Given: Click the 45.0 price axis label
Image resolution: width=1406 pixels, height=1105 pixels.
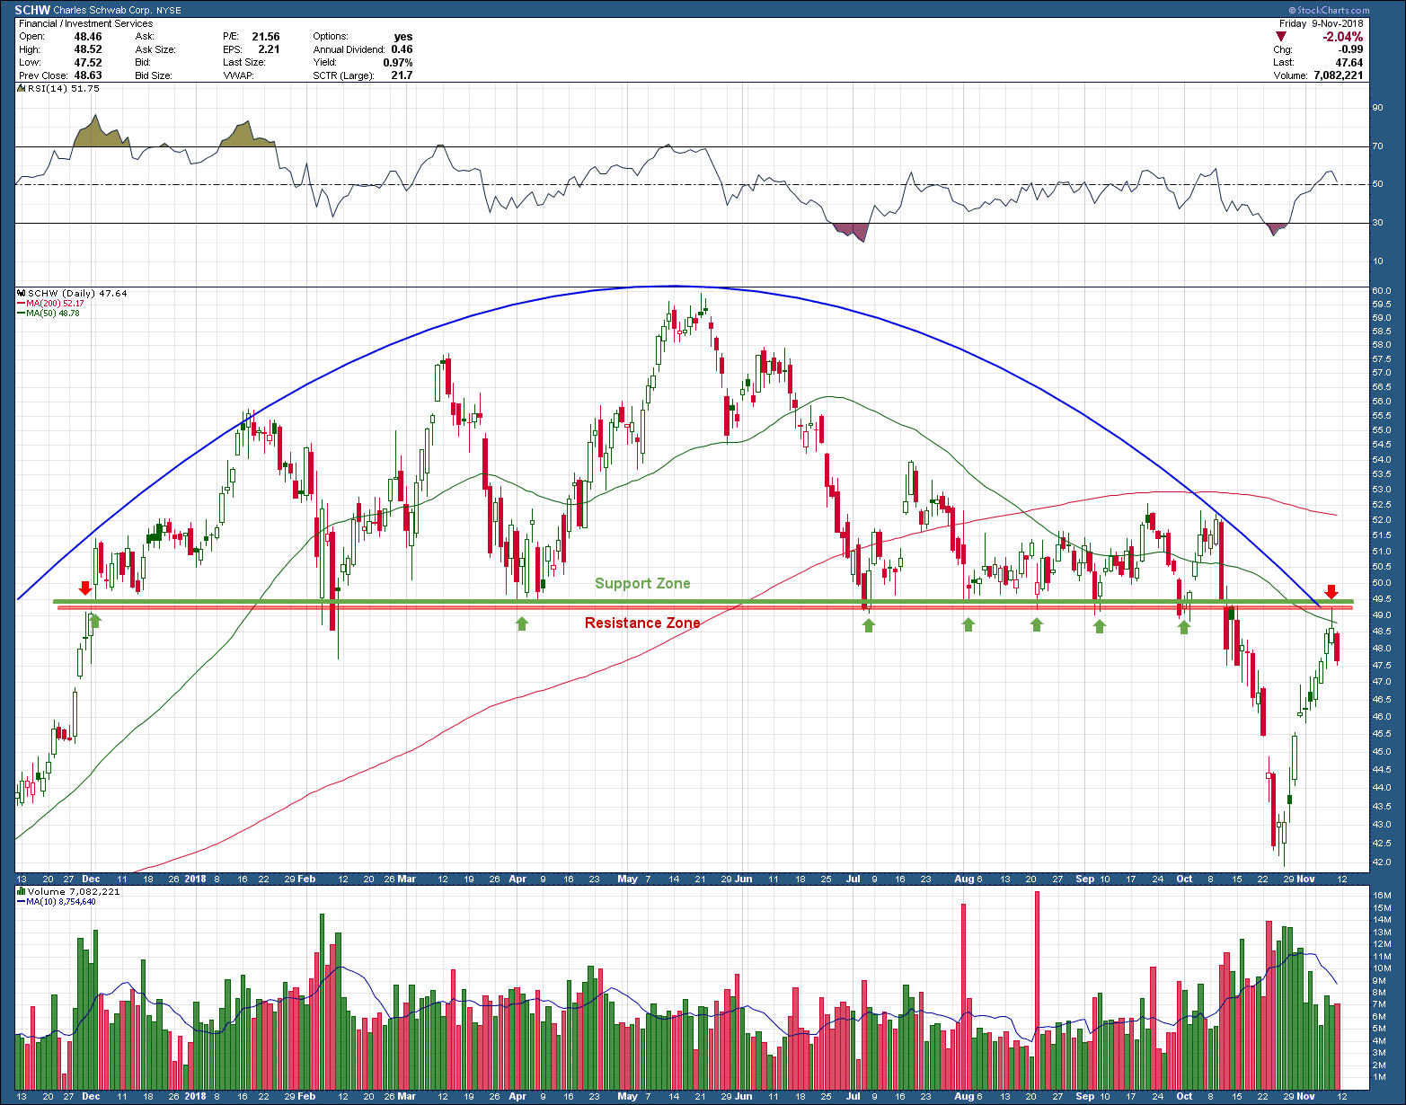Looking at the screenshot, I should coord(1381,752).
